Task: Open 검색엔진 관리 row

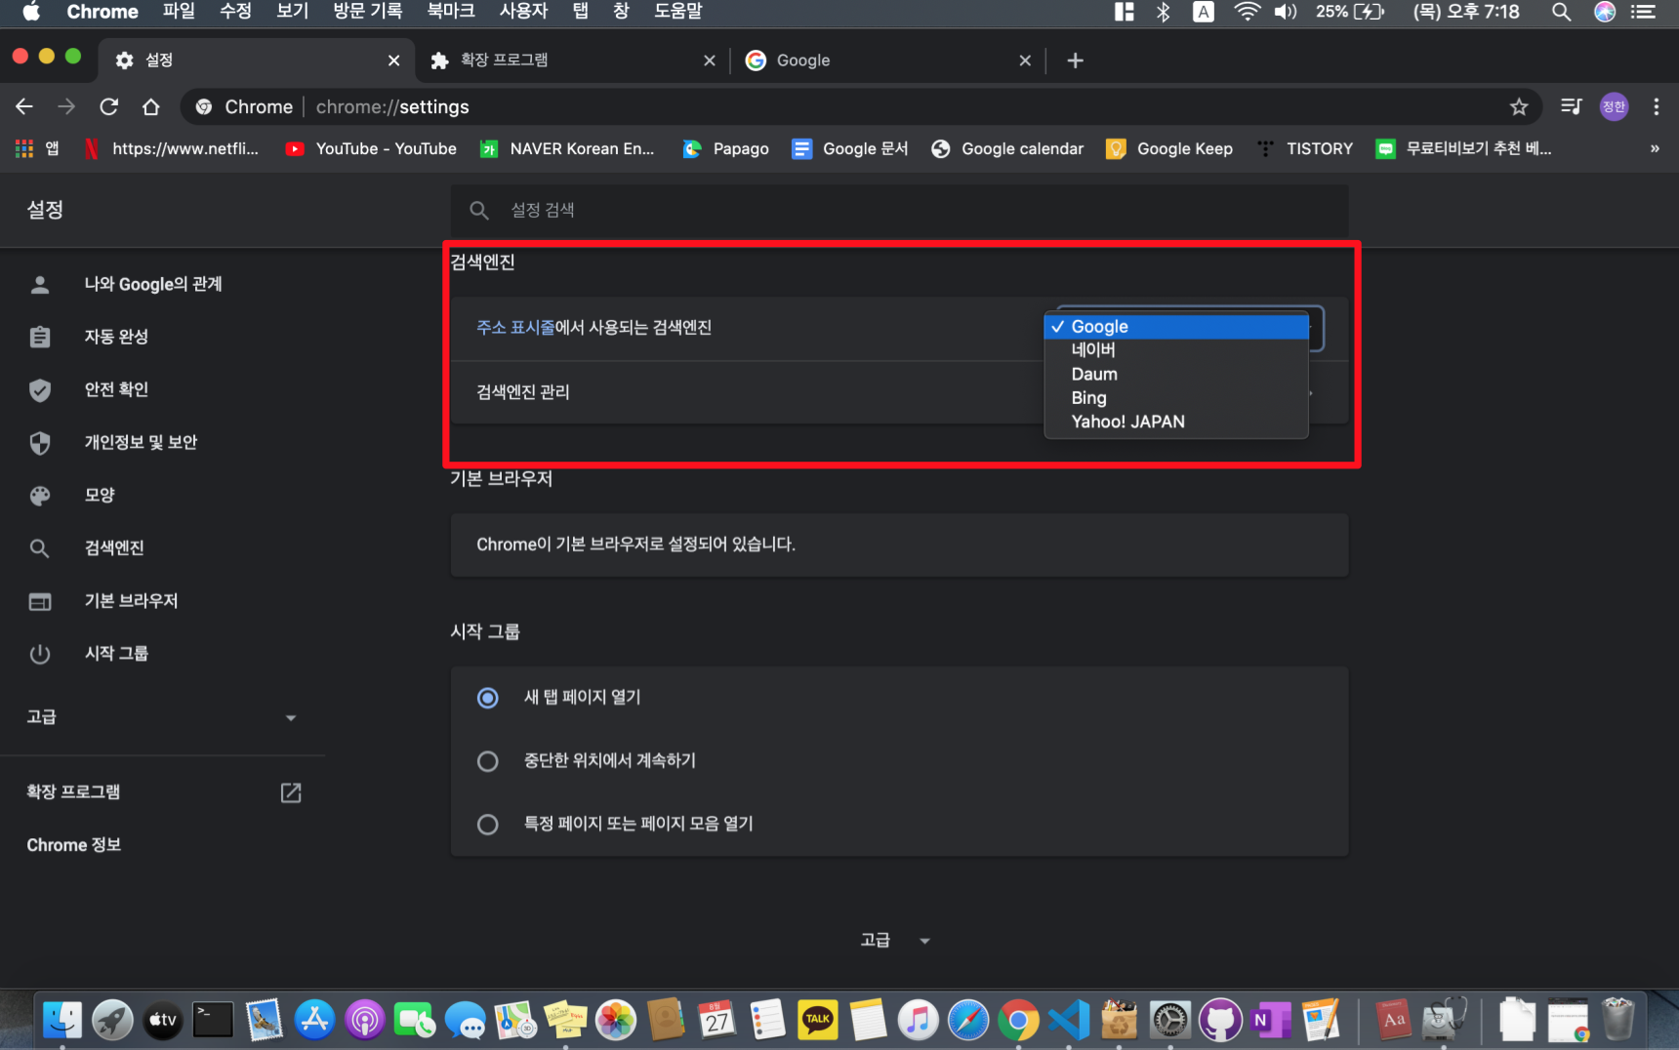Action: (x=899, y=392)
